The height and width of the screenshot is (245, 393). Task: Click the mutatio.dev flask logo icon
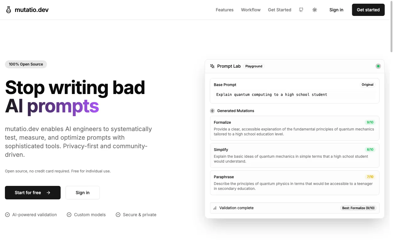(9, 10)
